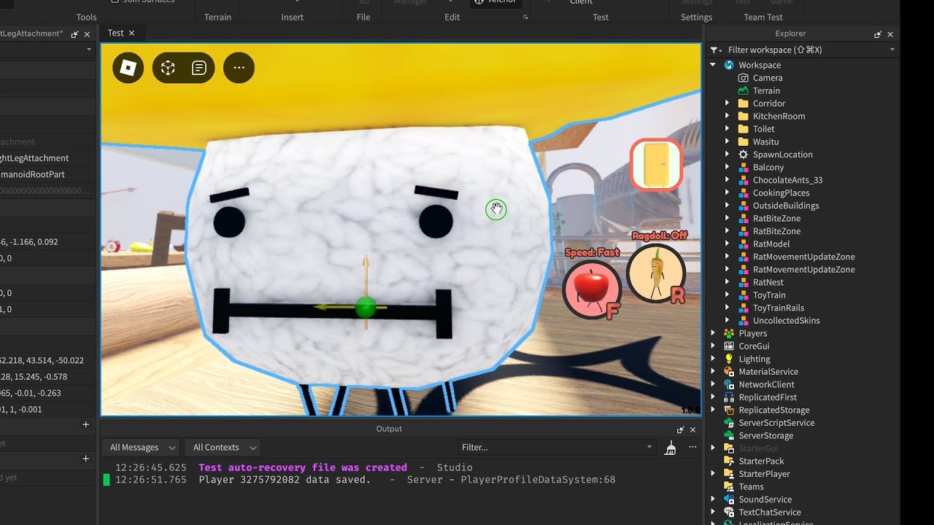Open the three-dots more menu in viewport
Viewport: 934px width, 525px height.
pyautogui.click(x=239, y=68)
